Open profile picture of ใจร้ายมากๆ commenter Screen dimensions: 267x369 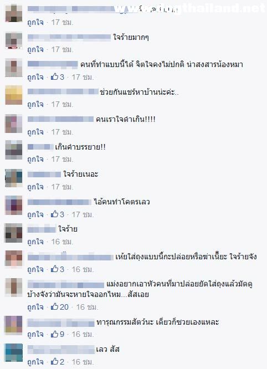pyautogui.click(x=14, y=40)
